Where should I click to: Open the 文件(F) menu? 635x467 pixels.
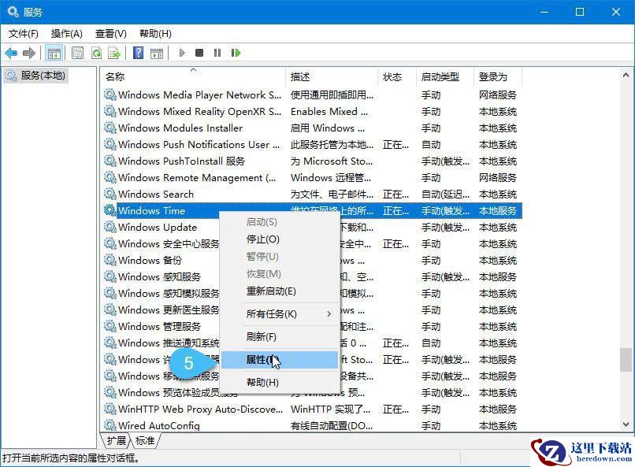(x=23, y=34)
